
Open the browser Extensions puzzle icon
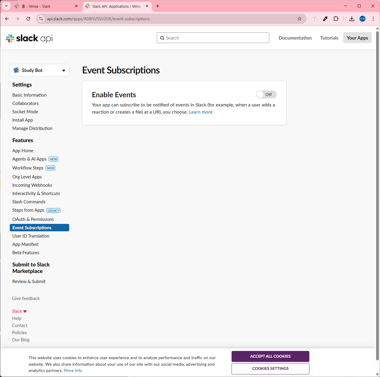pyautogui.click(x=336, y=19)
